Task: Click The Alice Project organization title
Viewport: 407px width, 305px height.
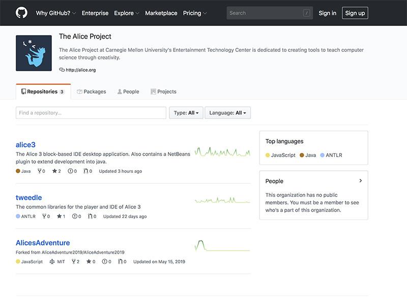Action: pyautogui.click(x=85, y=36)
